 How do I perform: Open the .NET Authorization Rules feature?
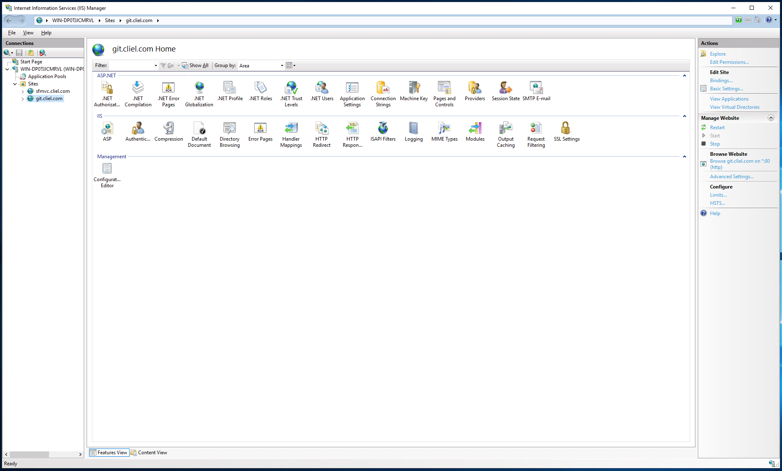(107, 94)
